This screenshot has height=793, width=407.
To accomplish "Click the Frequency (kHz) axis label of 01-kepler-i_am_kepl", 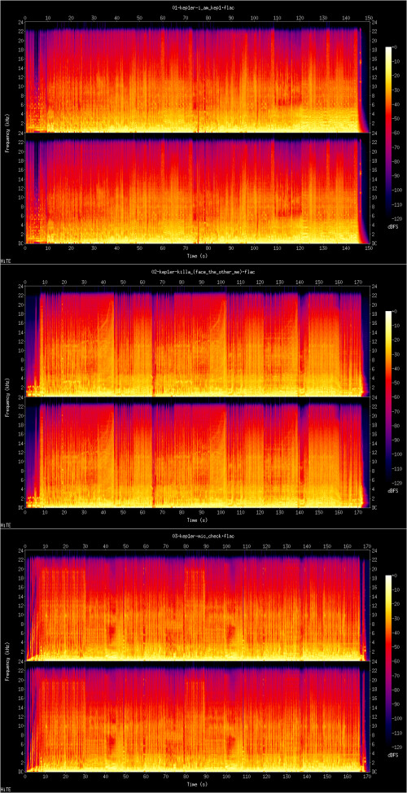I will click(7, 133).
